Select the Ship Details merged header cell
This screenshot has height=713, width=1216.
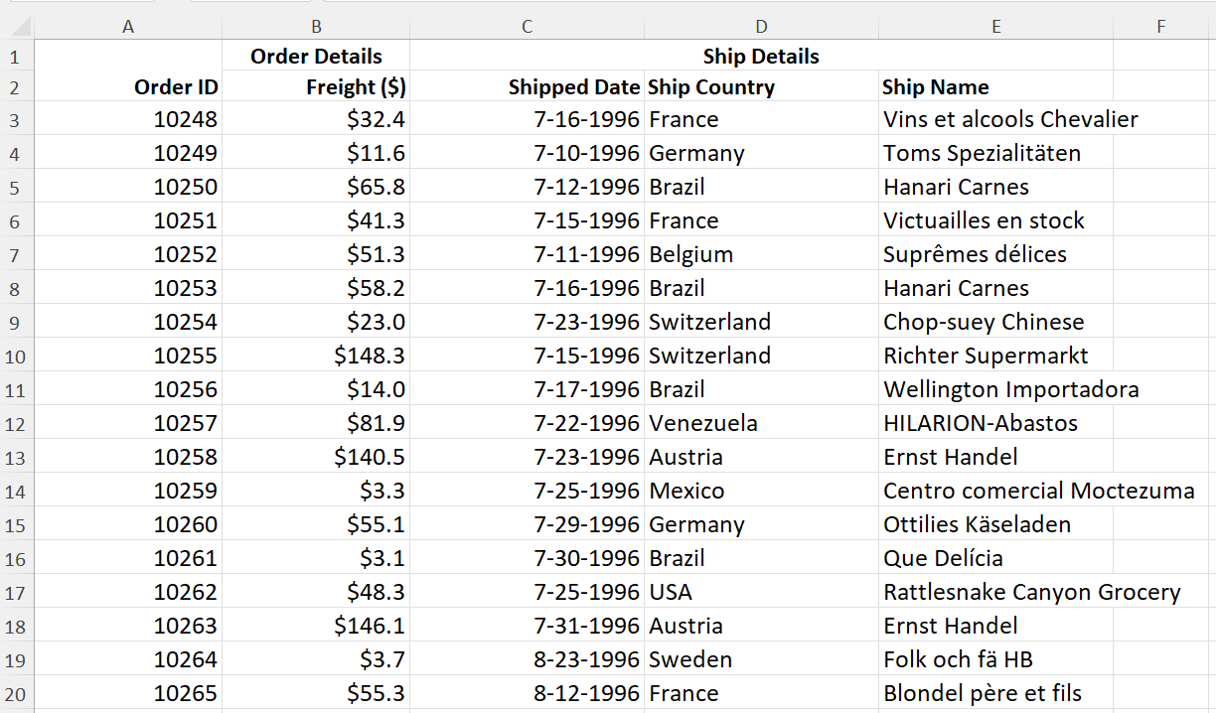coord(761,56)
